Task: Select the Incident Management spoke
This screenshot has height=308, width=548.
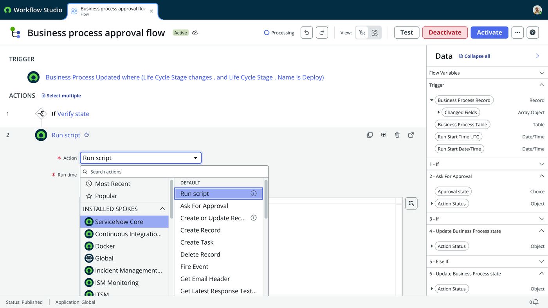Action: [x=124, y=270]
